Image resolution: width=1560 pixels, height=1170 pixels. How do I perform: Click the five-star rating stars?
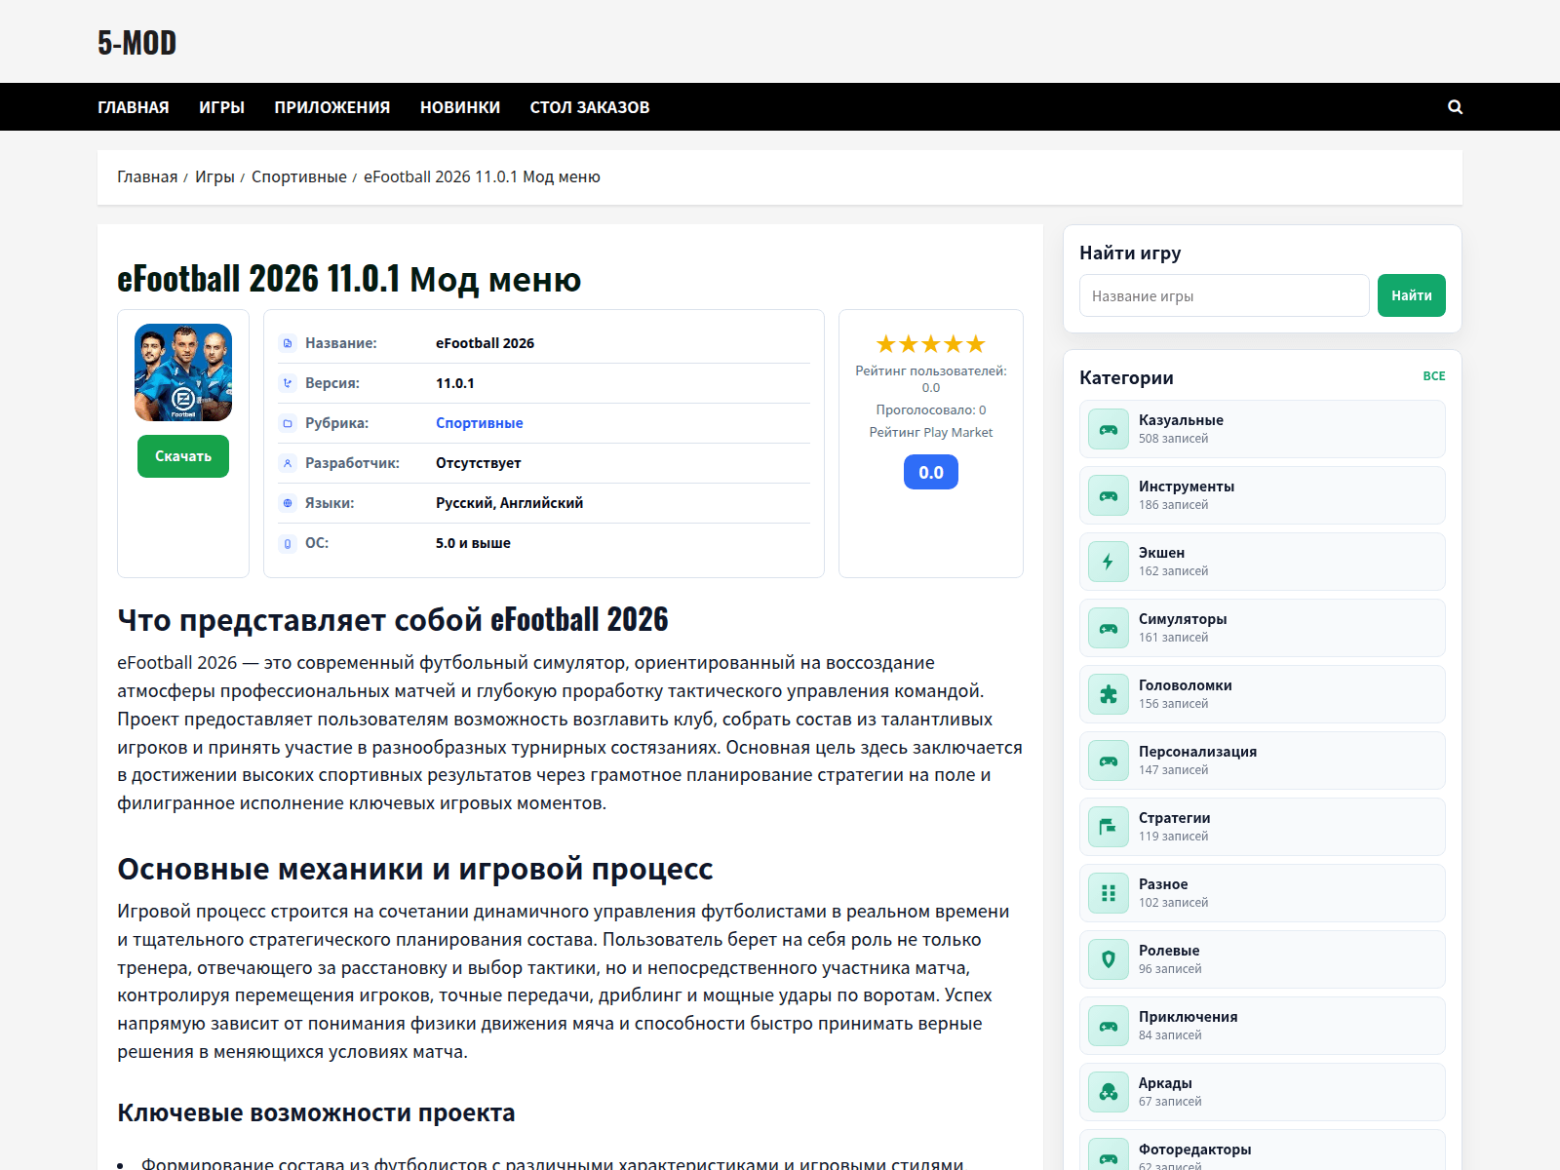[x=931, y=344]
